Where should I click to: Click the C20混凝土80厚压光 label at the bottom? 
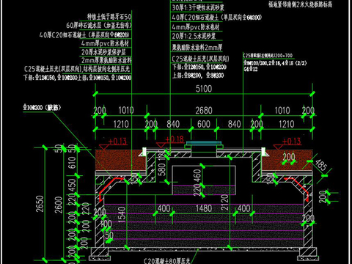tap(167, 261)
